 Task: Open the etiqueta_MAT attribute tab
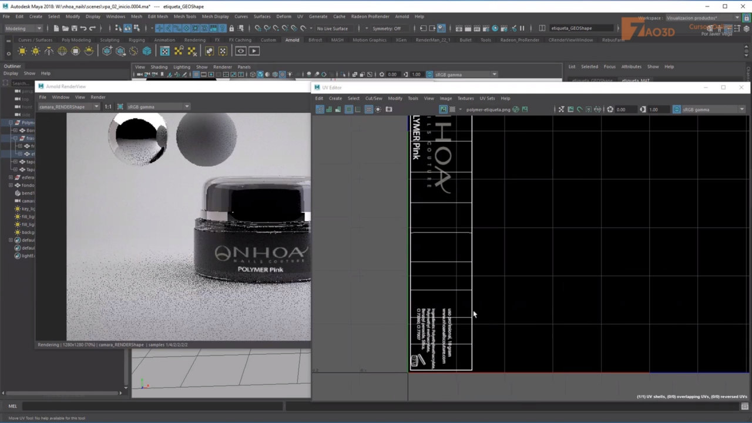click(x=636, y=80)
